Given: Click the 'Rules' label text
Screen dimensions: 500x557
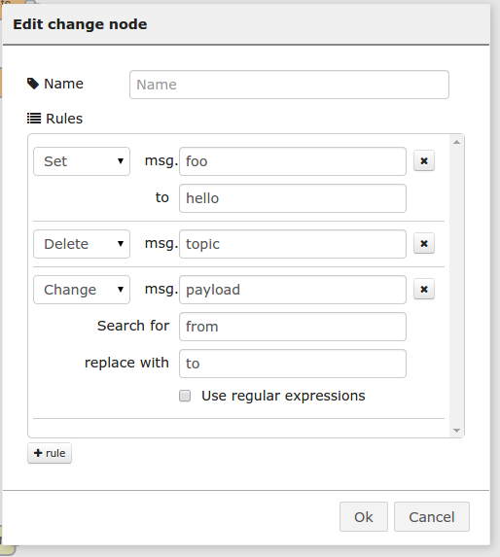Looking at the screenshot, I should (x=64, y=119).
